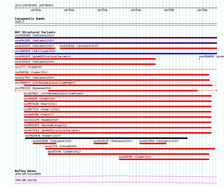Open the esv22705 (Conrad2009) label
Screen dimensions: 224x186
[x=61, y=146]
